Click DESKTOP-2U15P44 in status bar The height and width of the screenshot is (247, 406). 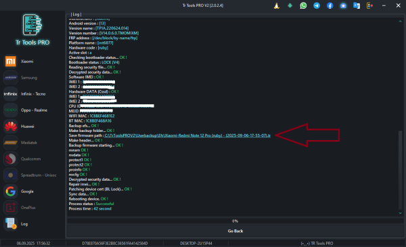pos(196,244)
